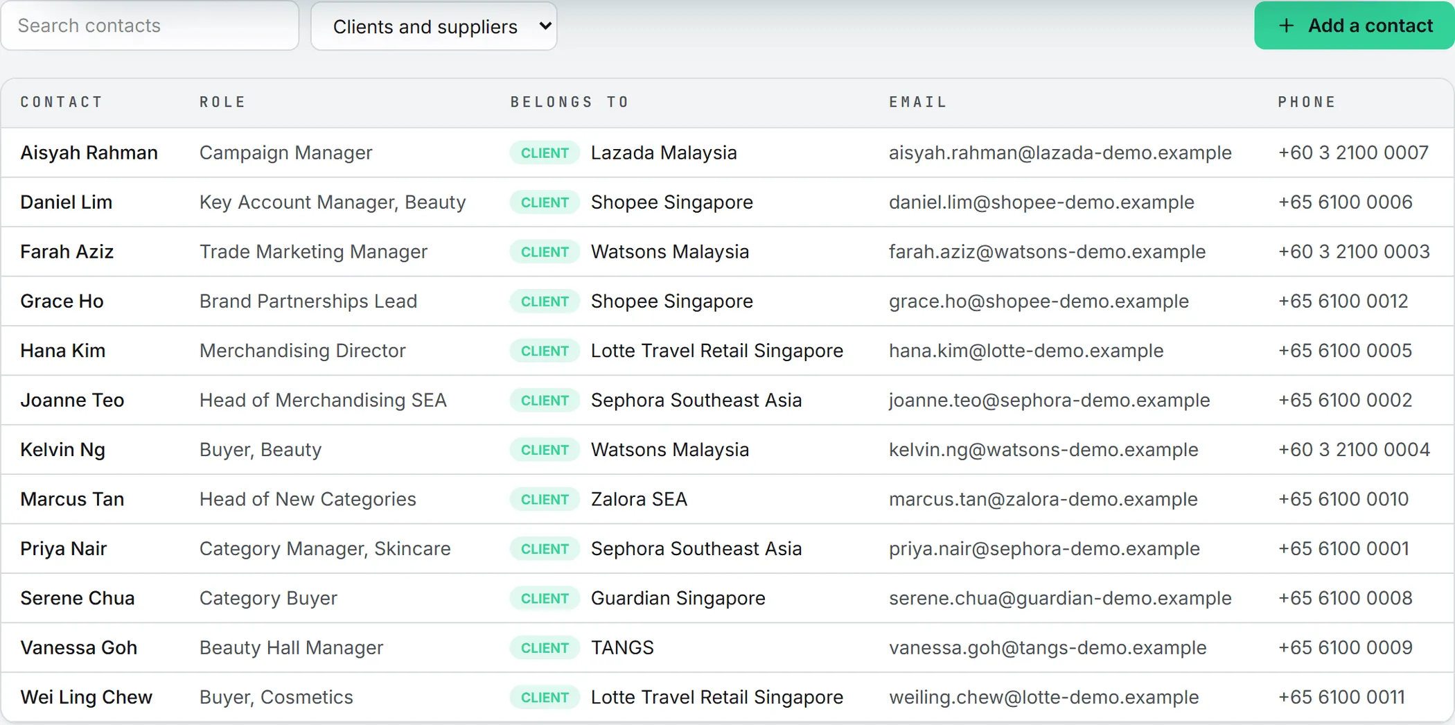Open contact Farah Aziz
This screenshot has height=725, width=1455.
click(67, 252)
